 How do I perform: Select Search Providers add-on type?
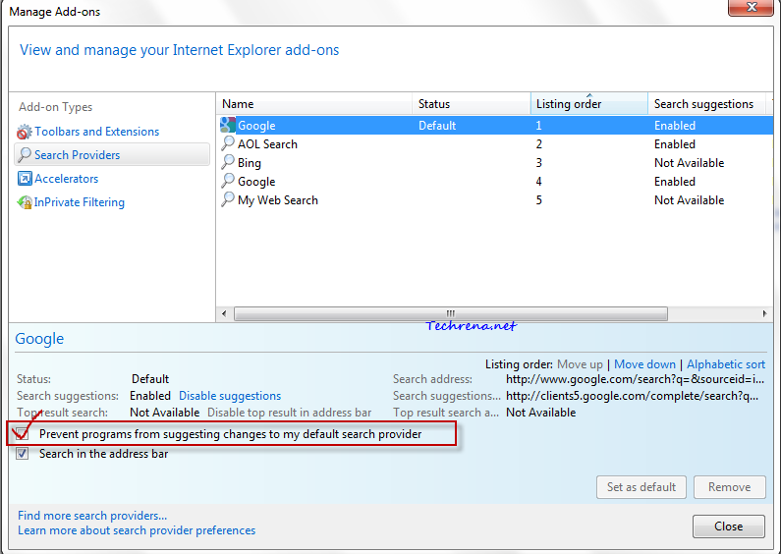(x=112, y=155)
